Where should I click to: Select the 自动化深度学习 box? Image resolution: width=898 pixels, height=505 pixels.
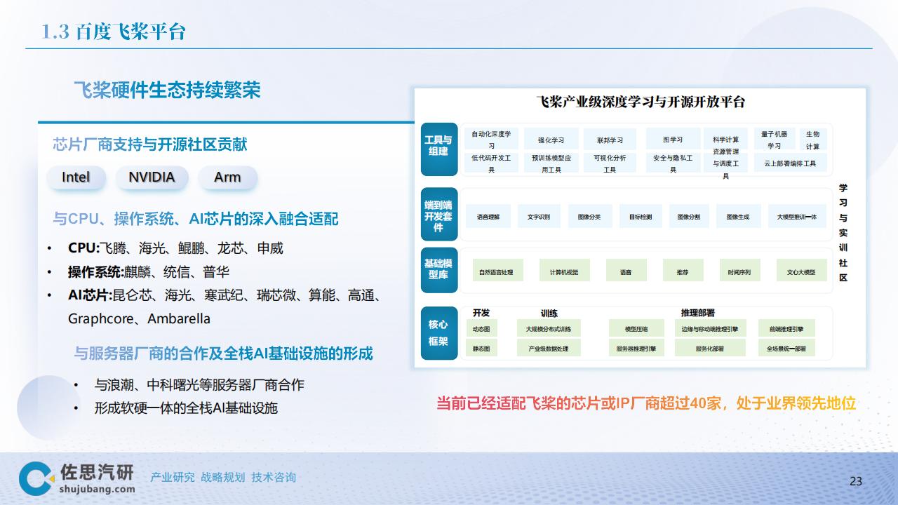491,139
